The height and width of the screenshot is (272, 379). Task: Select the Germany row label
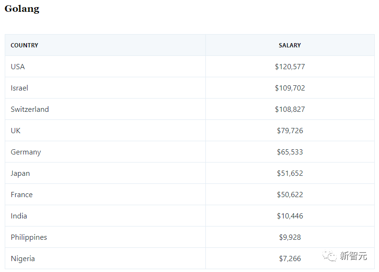26,152
